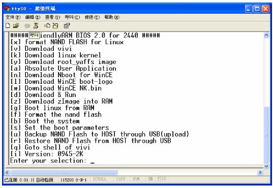The height and width of the screenshot is (188, 273).
Task: Click the '[a] Absolute User Application' line
Action: [63, 69]
